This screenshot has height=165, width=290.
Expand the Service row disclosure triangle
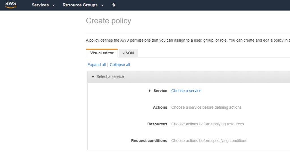pyautogui.click(x=150, y=91)
